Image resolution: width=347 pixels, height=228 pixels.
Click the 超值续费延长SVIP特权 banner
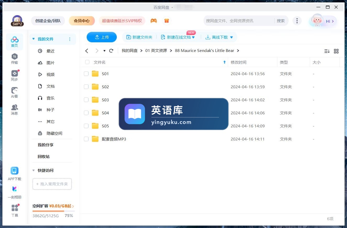122,21
